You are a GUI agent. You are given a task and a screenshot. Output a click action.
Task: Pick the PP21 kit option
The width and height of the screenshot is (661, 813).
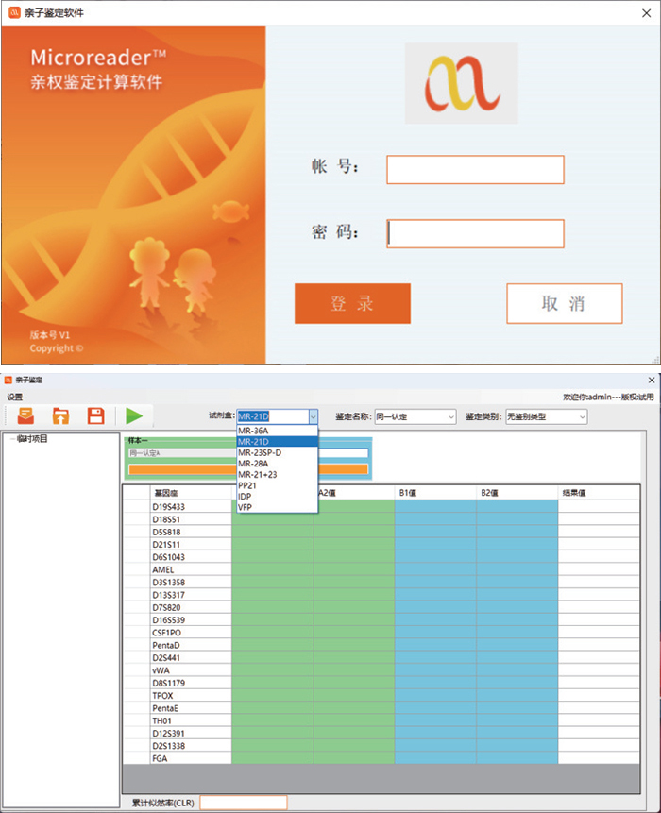coord(247,485)
